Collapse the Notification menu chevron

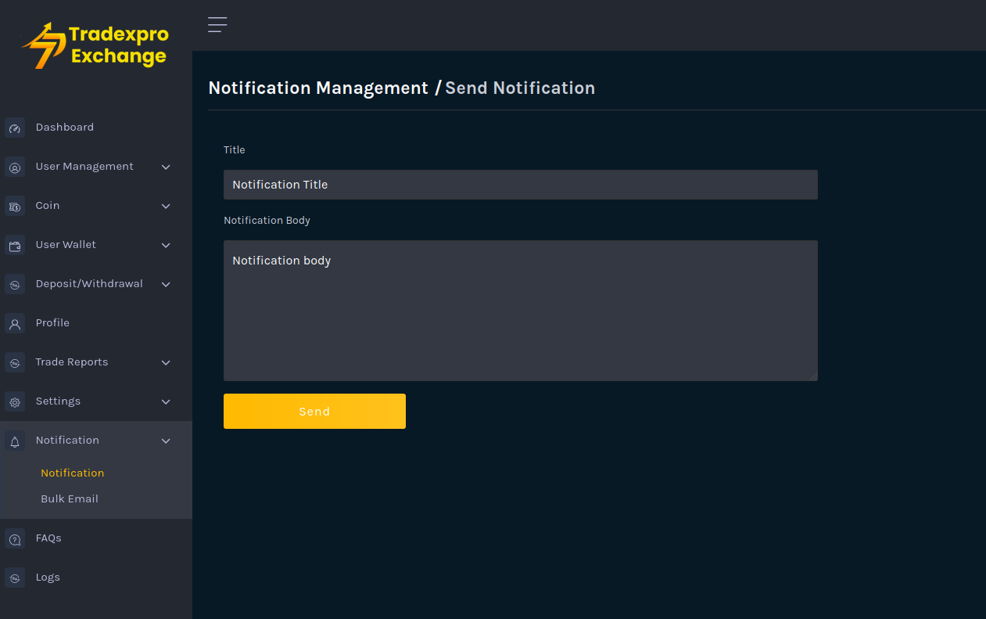coord(166,441)
